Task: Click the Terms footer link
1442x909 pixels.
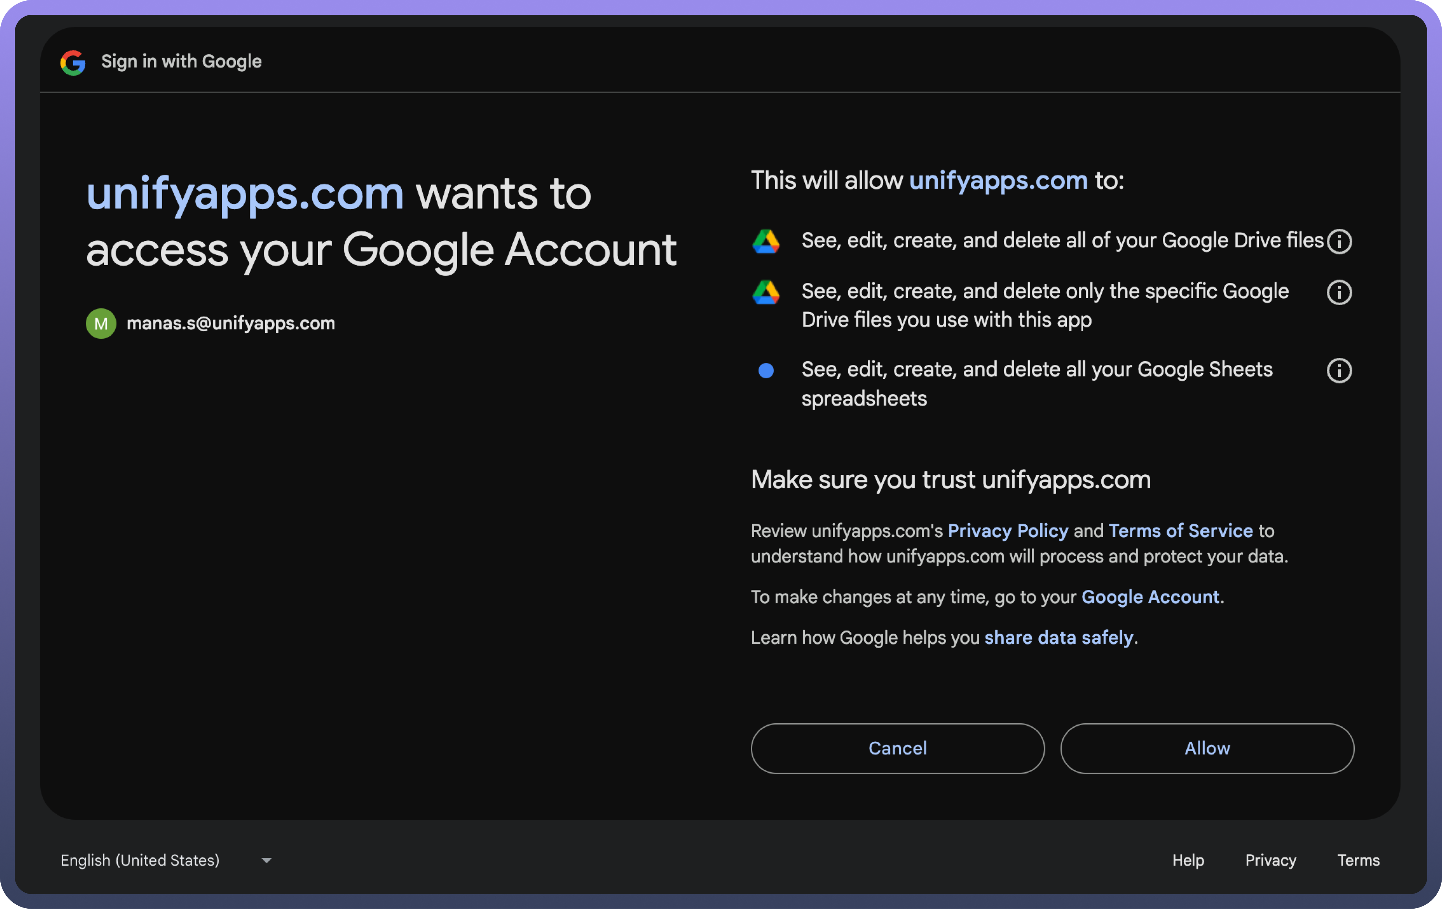Action: pos(1358,860)
